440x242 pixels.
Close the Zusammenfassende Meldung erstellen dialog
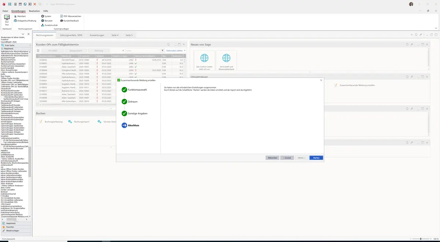coord(321,80)
